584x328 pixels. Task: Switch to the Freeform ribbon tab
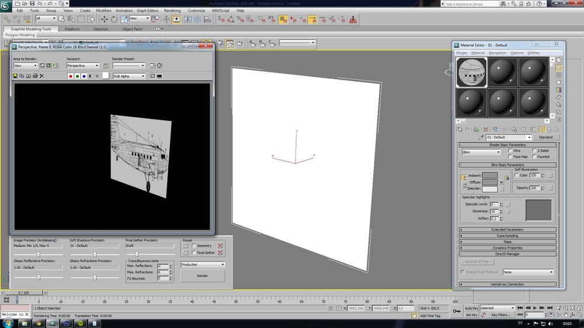tap(72, 29)
